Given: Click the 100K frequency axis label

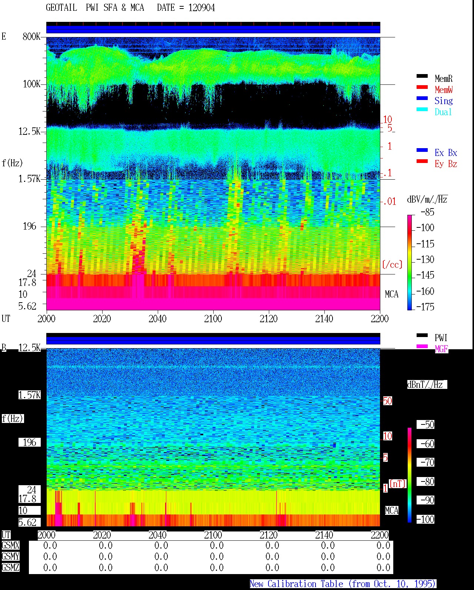Looking at the screenshot, I should pyautogui.click(x=31, y=84).
